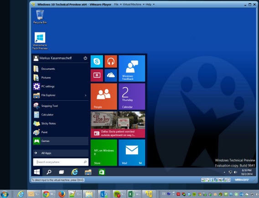
Task: Click the guest clock showing 6:16 PM
Action: click(x=247, y=172)
